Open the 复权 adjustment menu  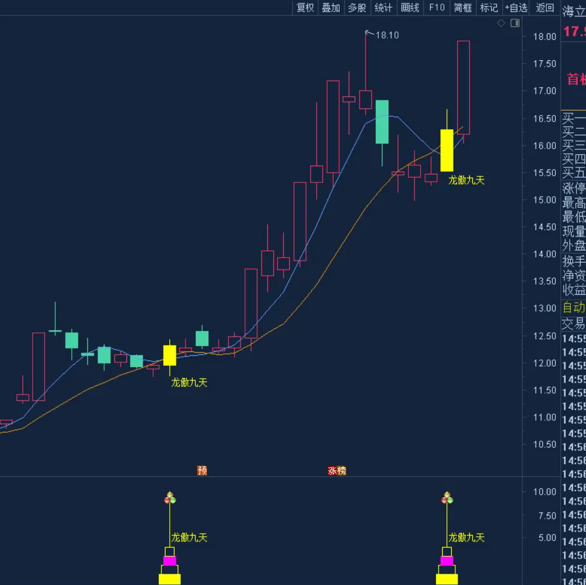pyautogui.click(x=305, y=8)
